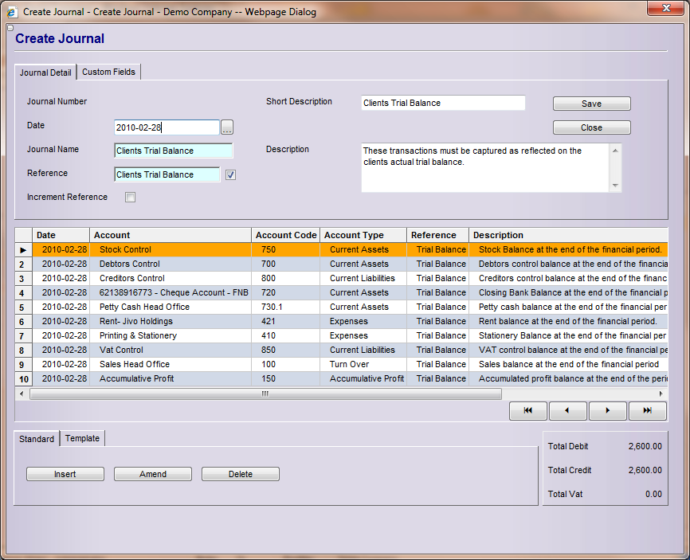Enable the Increment Reference checkbox
Screen dimensions: 690x560
pos(131,198)
